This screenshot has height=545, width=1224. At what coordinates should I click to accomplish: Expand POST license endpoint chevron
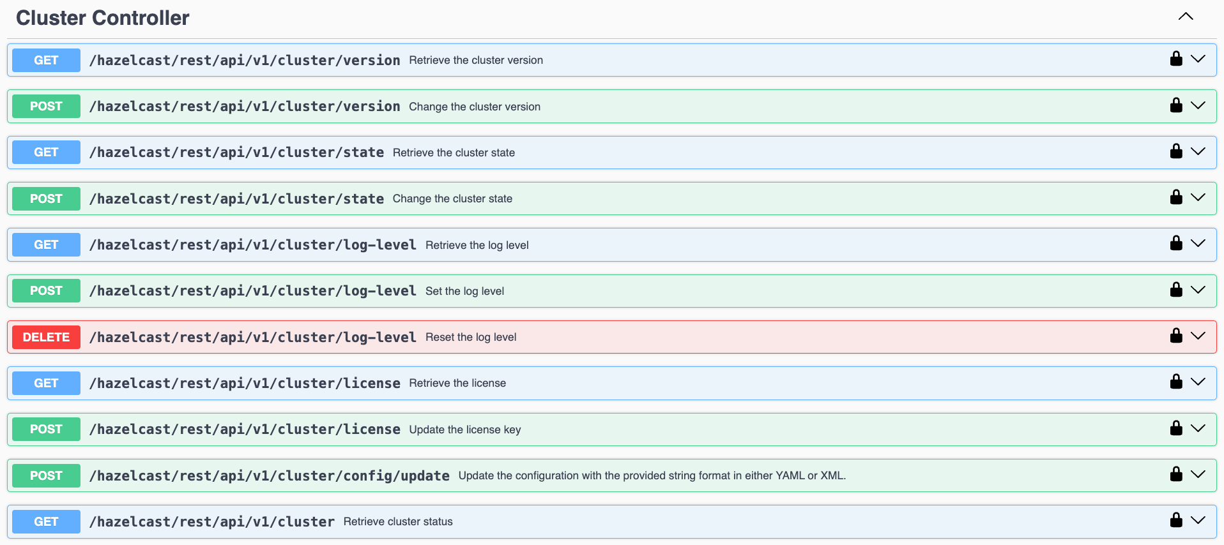pos(1198,428)
